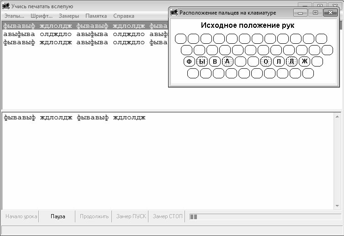
Task: Click the Ф key on keyboard diagram
Action: [189, 62]
